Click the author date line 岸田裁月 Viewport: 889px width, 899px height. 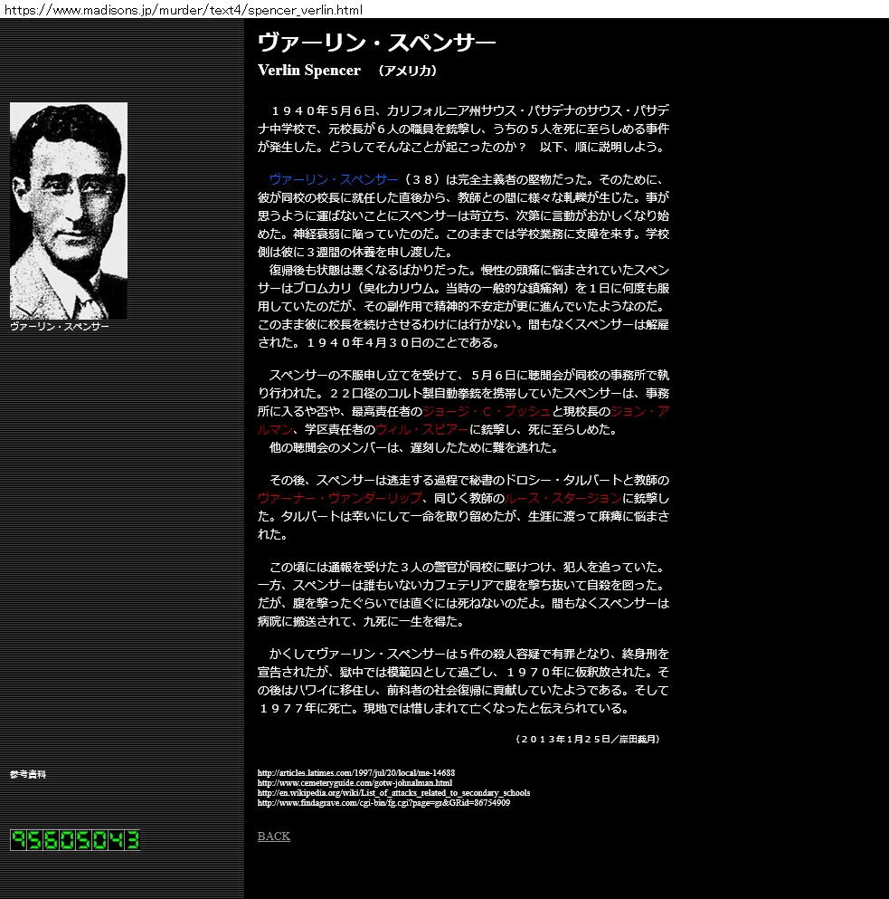588,739
